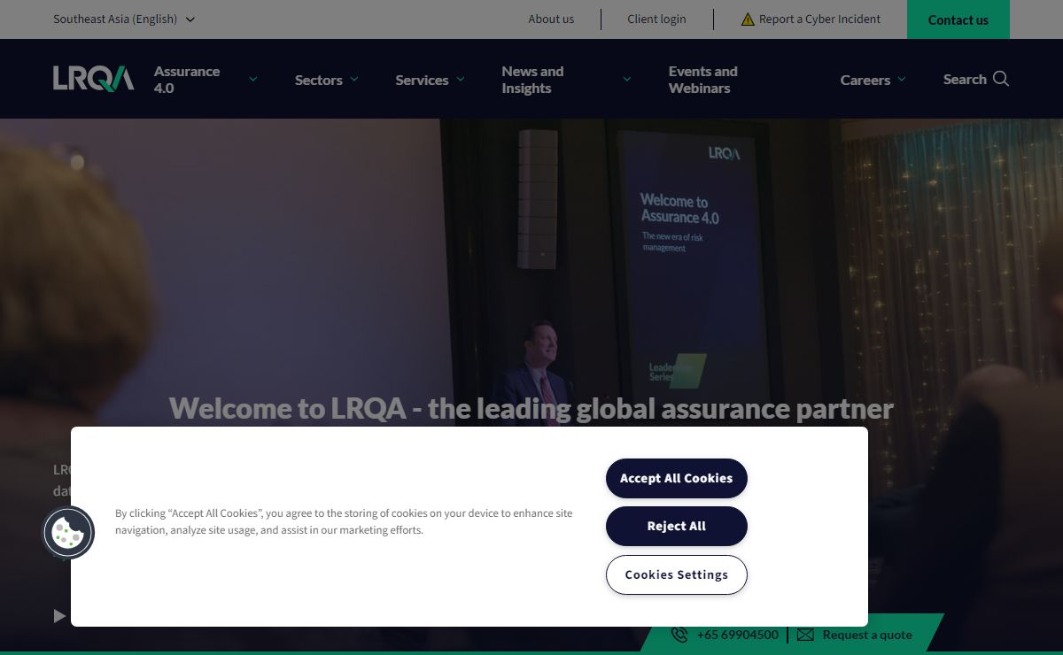Open the Search magnifier icon

[x=1001, y=79]
